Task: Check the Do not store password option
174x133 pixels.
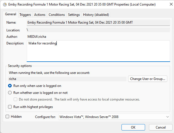Action: [x=16, y=99]
